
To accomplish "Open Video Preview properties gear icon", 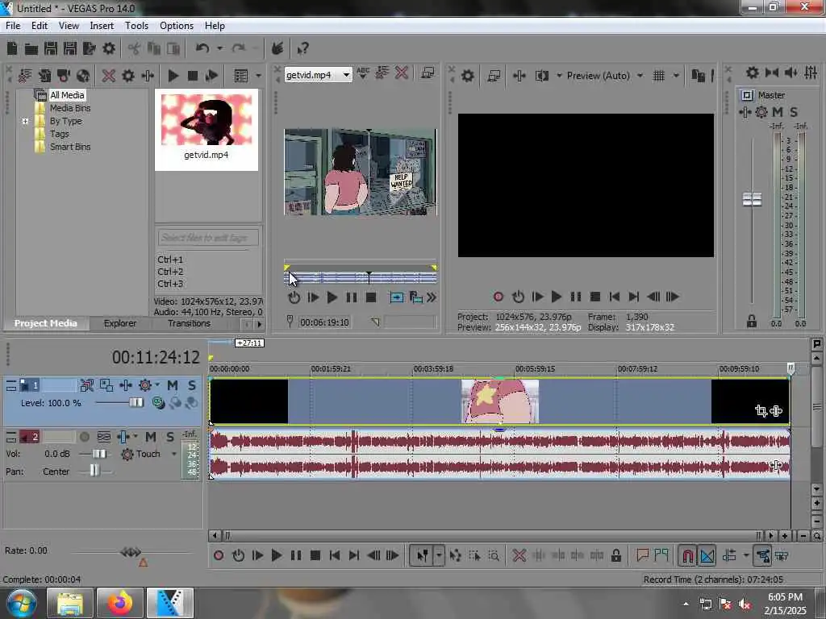I will pos(468,76).
